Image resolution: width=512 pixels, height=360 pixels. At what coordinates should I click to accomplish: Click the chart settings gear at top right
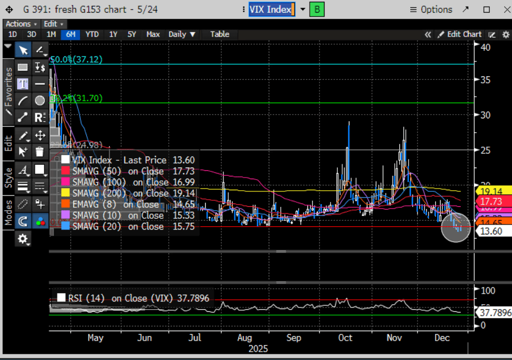pos(505,34)
